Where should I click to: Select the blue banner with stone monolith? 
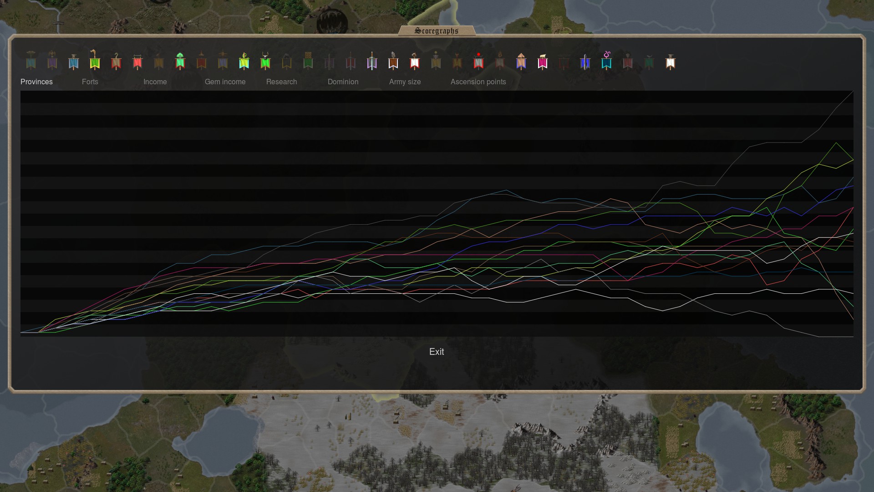coord(585,61)
